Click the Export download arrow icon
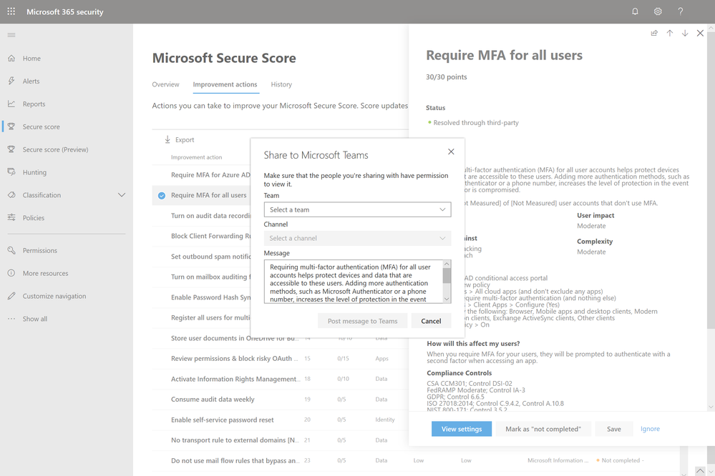 pos(167,139)
